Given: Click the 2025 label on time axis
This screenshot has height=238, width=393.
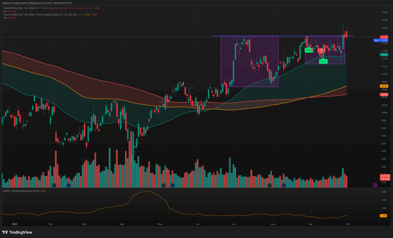Looking at the screenshot, I should pos(15,223).
